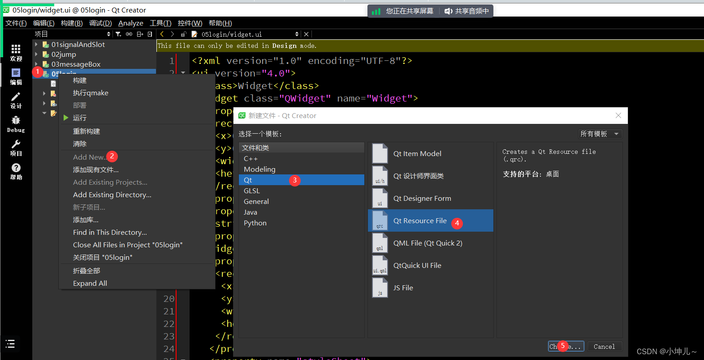Open the 05login/widget.ui document selector dropdown
This screenshot has height=360, width=704.
click(250, 34)
